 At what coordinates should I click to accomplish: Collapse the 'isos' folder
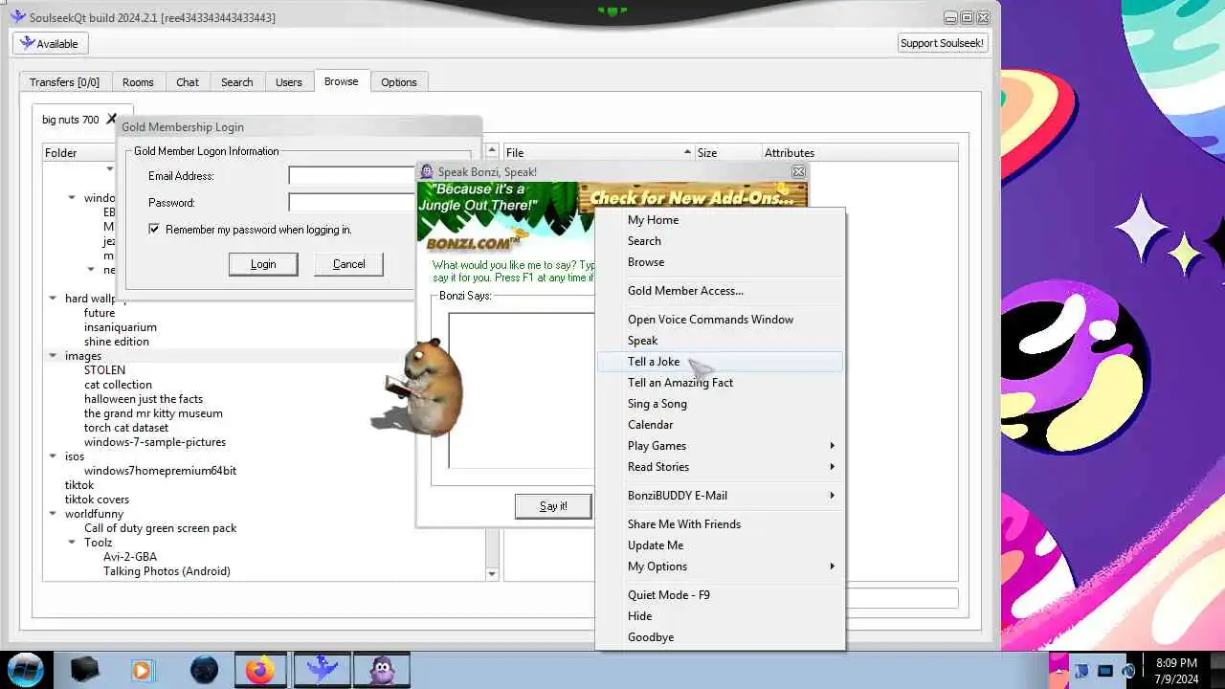point(53,456)
